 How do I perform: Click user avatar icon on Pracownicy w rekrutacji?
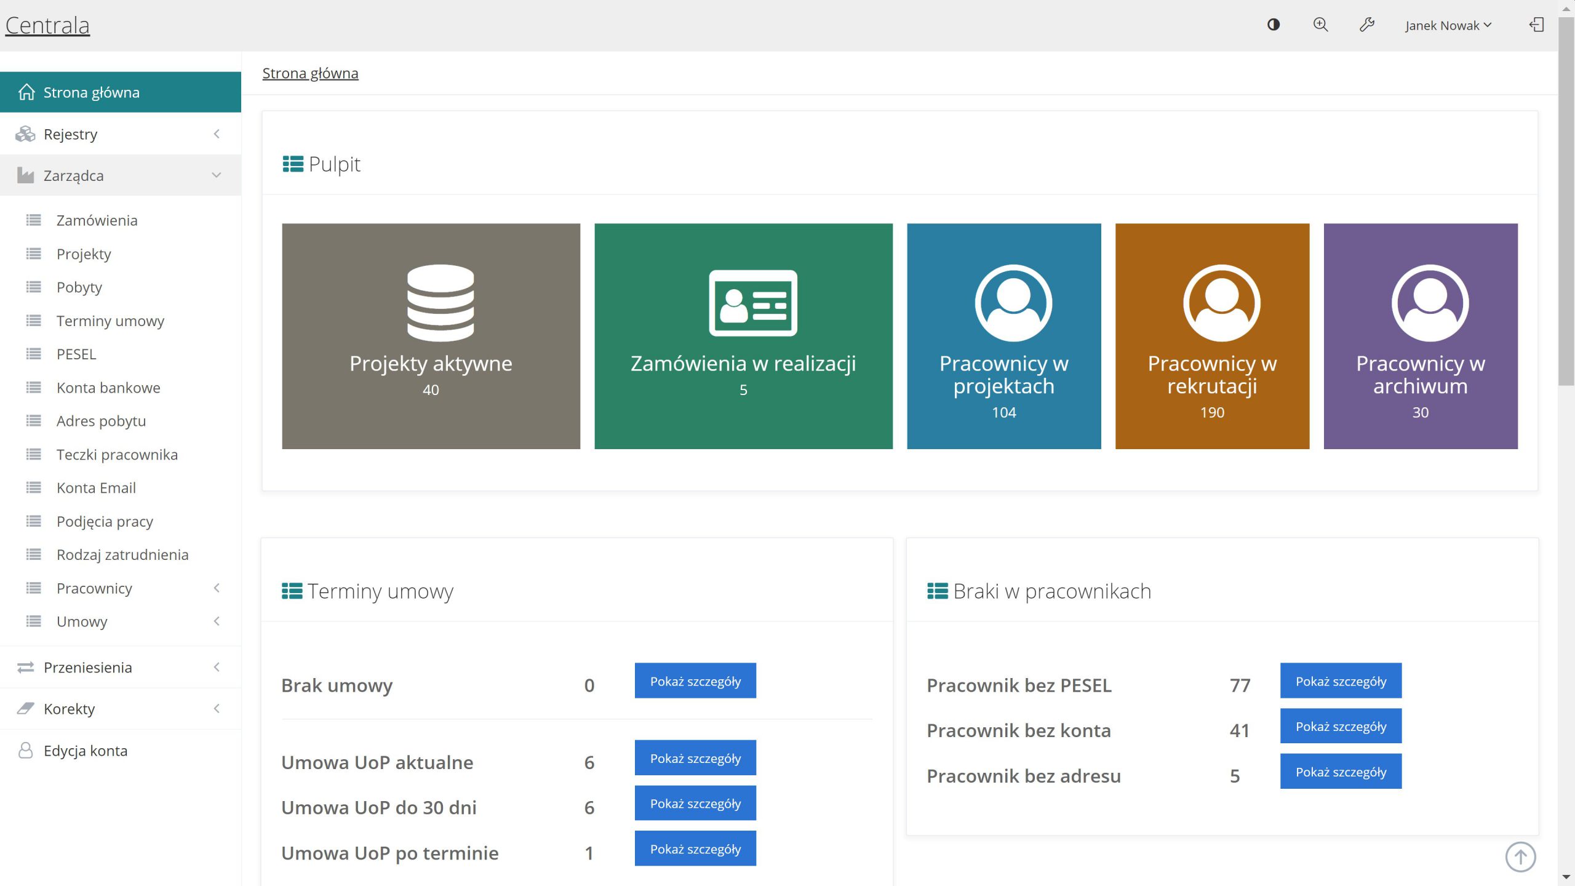[1221, 303]
